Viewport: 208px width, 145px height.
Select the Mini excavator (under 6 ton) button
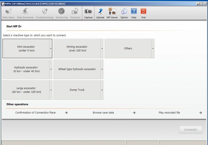[x=26, y=48]
